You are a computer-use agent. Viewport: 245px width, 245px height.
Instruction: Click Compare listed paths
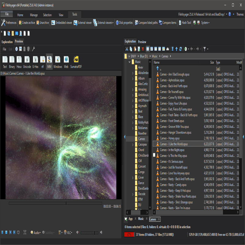click(x=147, y=23)
